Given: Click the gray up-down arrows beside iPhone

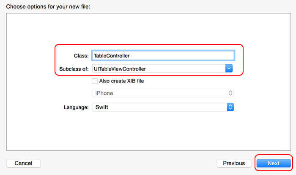Looking at the screenshot, I should click(230, 93).
